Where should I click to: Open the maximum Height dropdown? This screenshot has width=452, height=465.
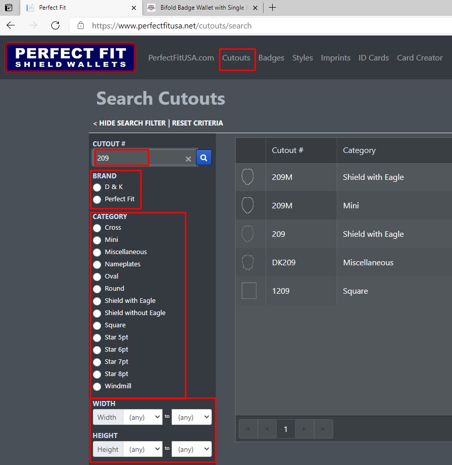tap(191, 449)
